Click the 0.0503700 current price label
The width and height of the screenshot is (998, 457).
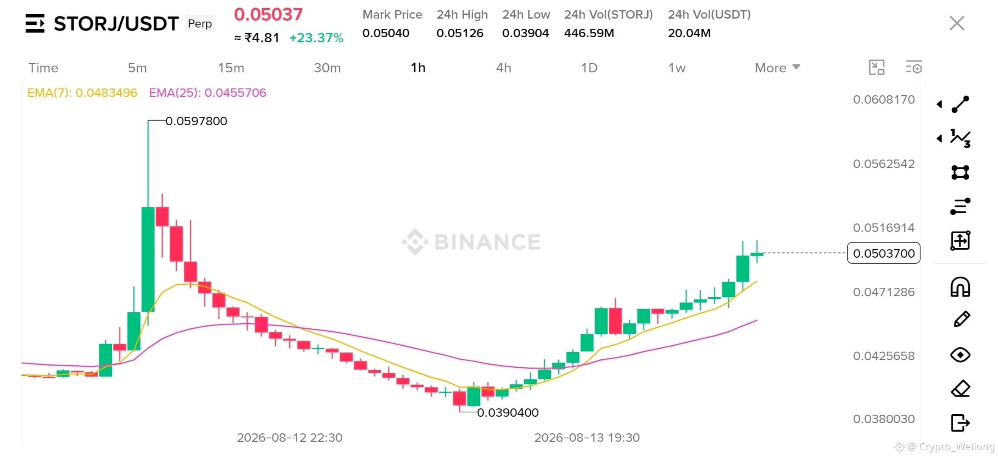click(x=884, y=253)
